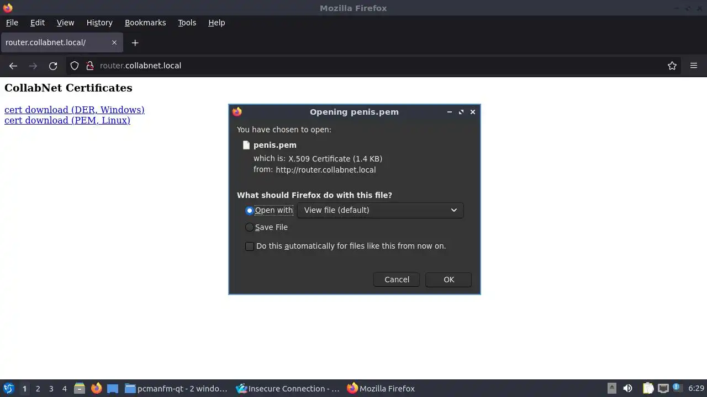Click the cert download (PEM, Linux) link
707x397 pixels.
(x=67, y=120)
